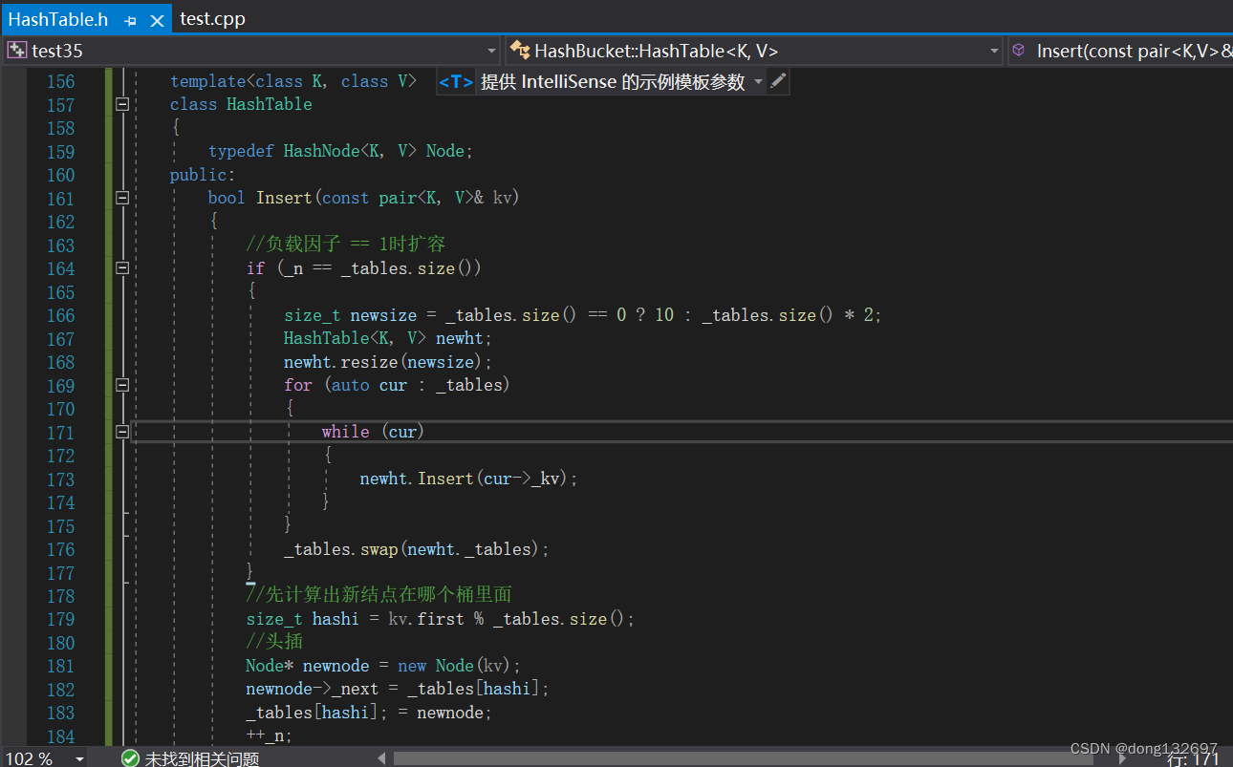The width and height of the screenshot is (1233, 767).
Task: Click 'Node* newnode = new Node(kv);' line
Action: (x=383, y=666)
